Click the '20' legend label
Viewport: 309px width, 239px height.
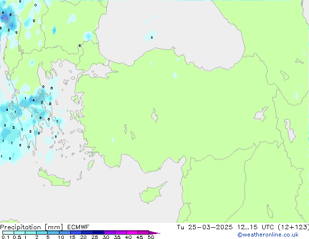83,237
